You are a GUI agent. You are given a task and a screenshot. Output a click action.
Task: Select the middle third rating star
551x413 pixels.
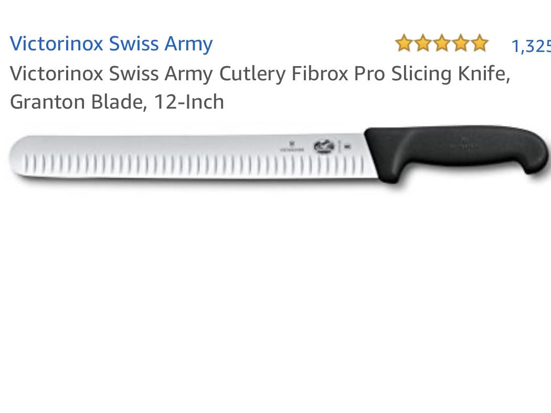pyautogui.click(x=442, y=44)
